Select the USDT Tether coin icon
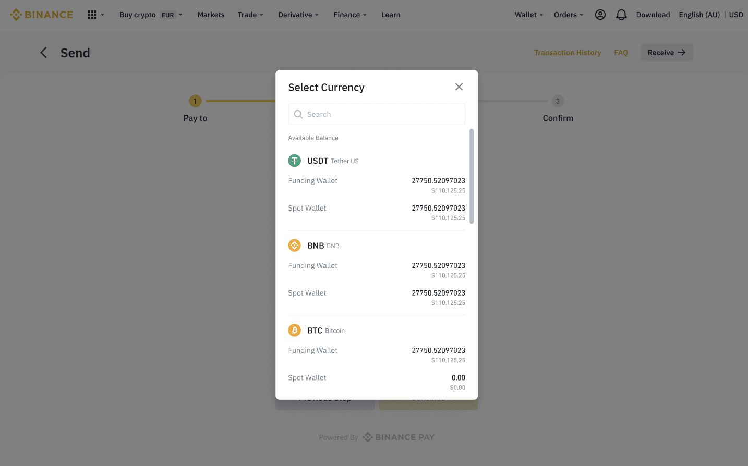 pyautogui.click(x=295, y=161)
